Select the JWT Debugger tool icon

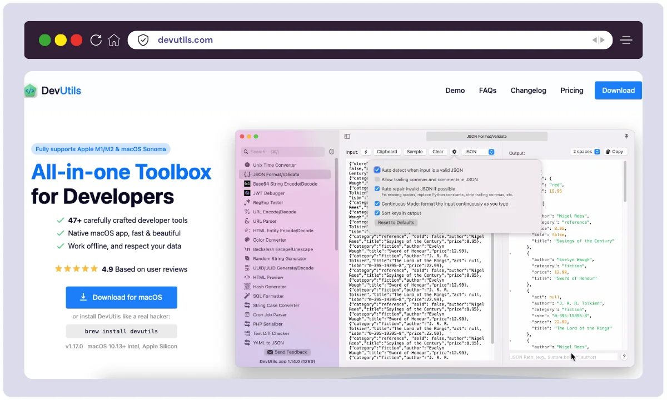[247, 193]
